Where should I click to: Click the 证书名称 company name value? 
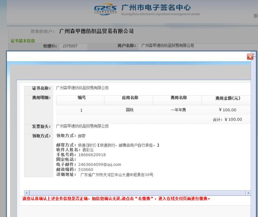click(82, 88)
